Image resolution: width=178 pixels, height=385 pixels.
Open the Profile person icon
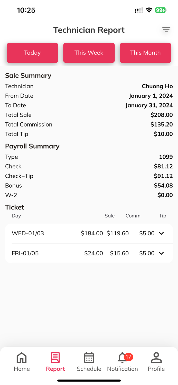[x=156, y=358]
